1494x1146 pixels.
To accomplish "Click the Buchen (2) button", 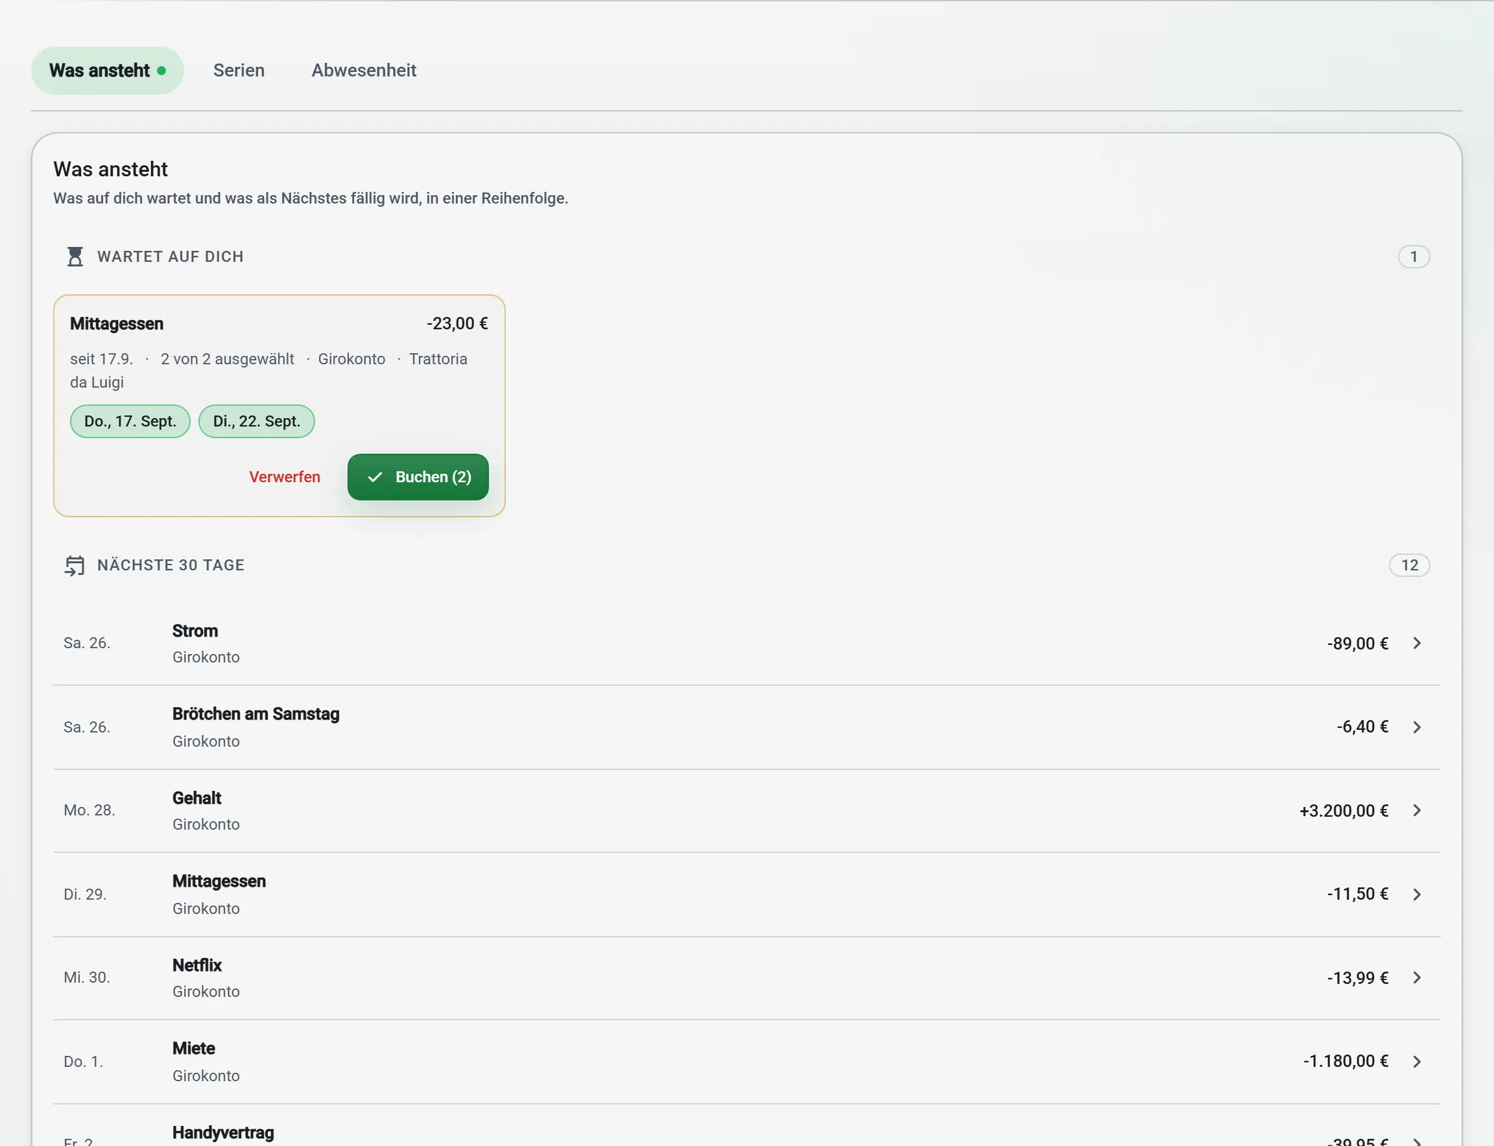I will [x=418, y=477].
